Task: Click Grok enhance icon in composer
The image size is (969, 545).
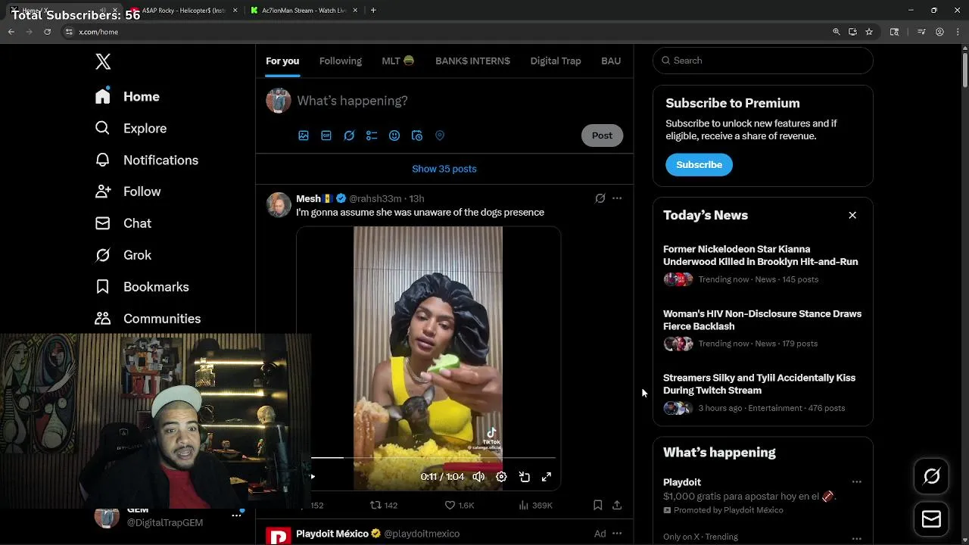Action: coord(349,135)
